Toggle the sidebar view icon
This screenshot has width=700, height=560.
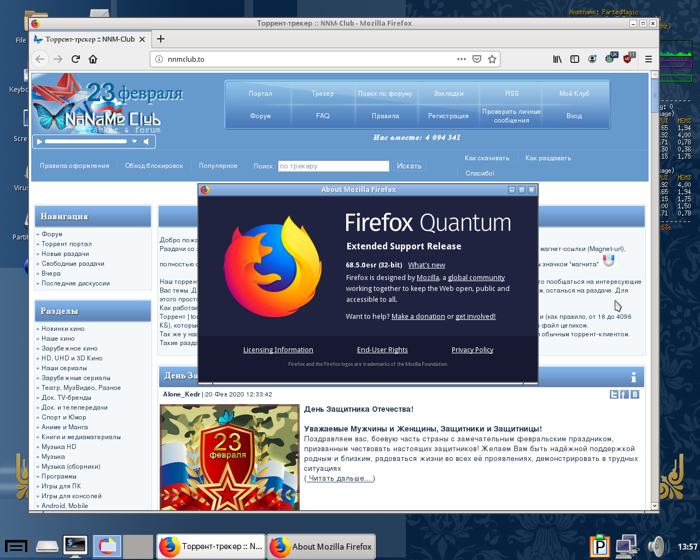575,59
